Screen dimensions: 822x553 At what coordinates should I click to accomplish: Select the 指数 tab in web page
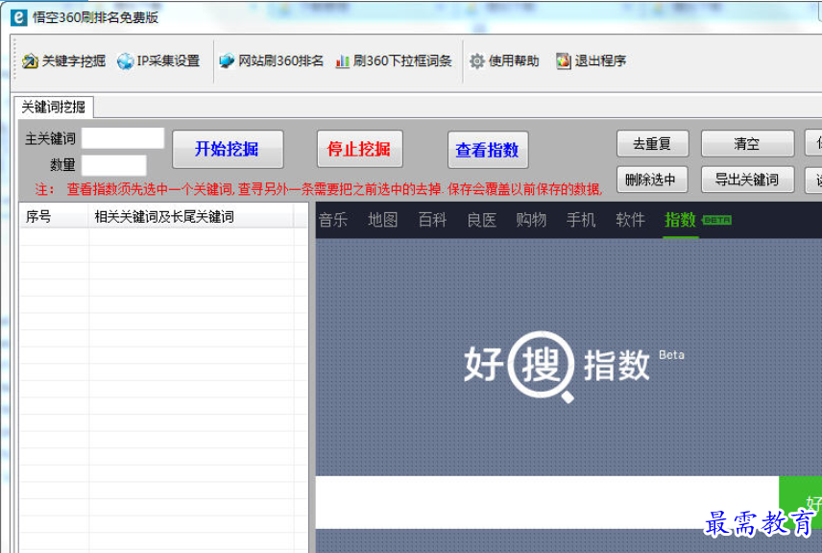point(680,220)
